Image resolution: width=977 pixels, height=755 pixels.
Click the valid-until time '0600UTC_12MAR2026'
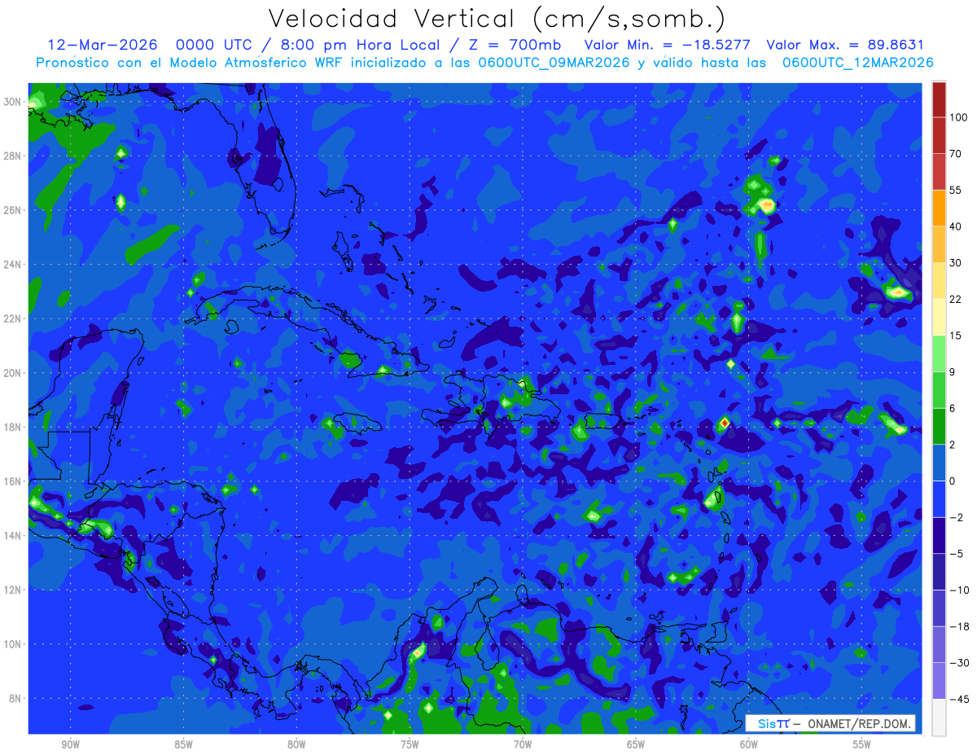pyautogui.click(x=857, y=63)
